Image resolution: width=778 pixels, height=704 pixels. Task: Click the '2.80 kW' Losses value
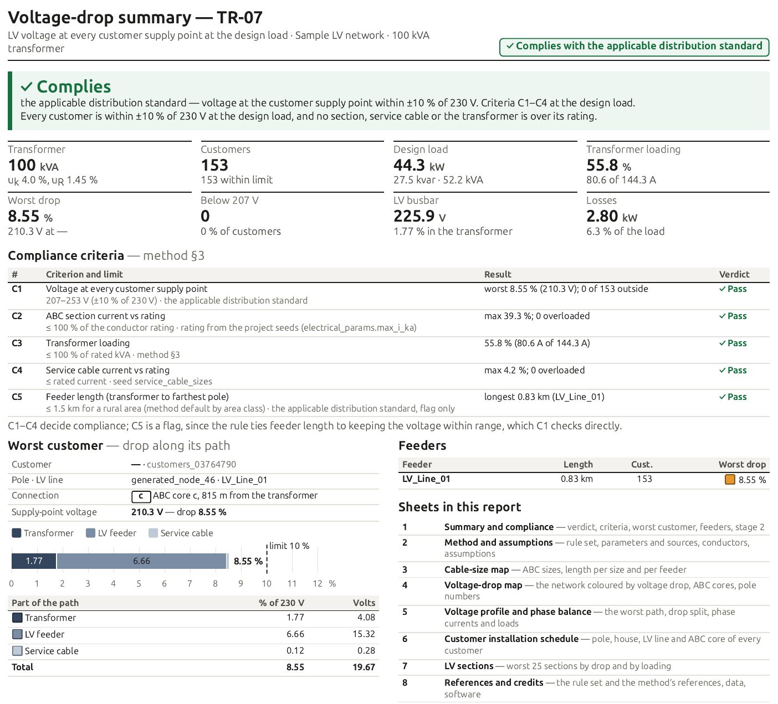click(612, 217)
